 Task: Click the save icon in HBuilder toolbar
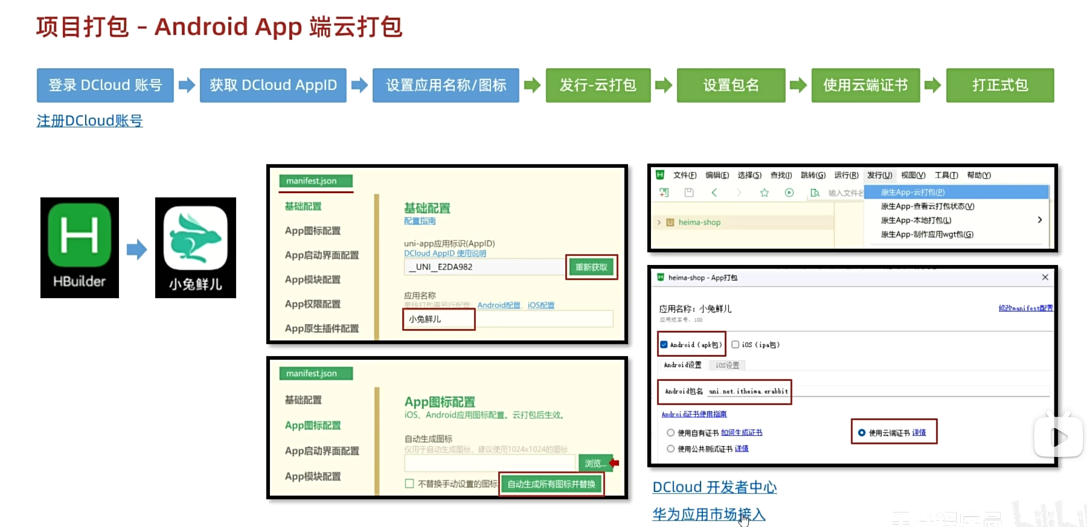click(689, 193)
